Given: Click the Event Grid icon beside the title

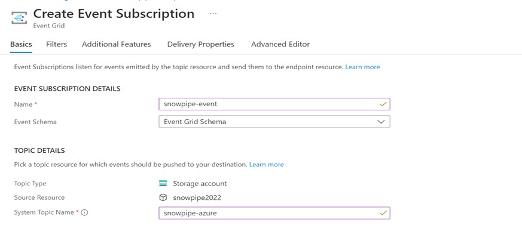Looking at the screenshot, I should (19, 17).
